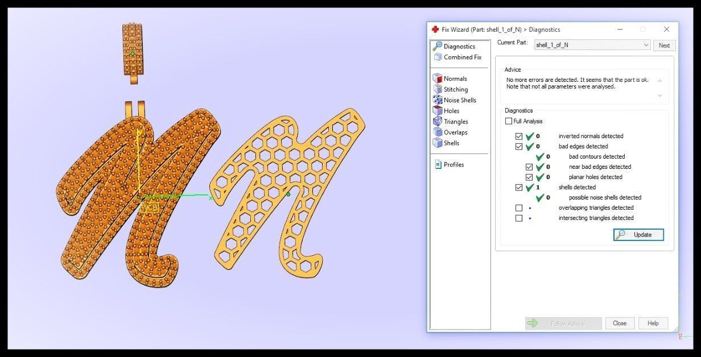This screenshot has height=357, width=701.
Task: Go to the Holes page
Action: coord(452,111)
